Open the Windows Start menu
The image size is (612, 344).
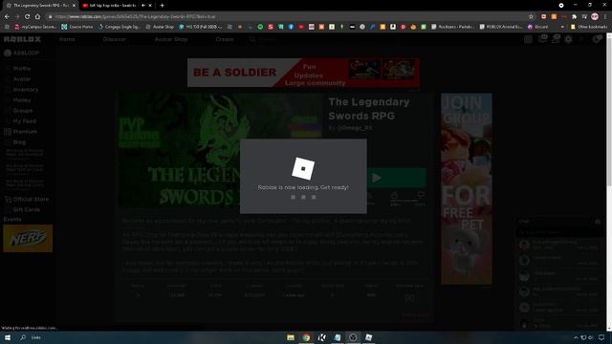coord(7,337)
